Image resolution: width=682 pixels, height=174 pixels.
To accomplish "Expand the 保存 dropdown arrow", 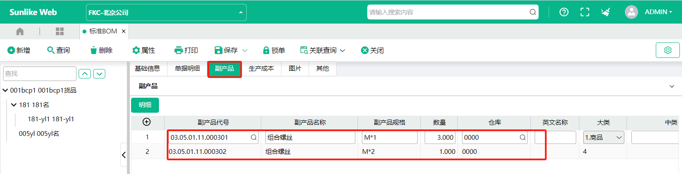I will click(245, 51).
